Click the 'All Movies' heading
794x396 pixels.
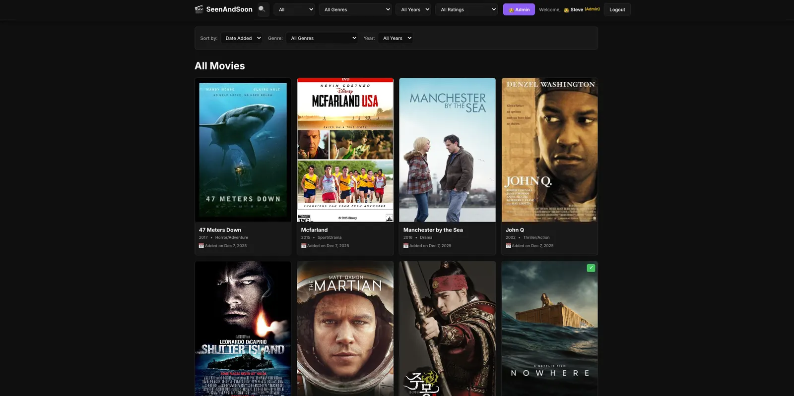(x=220, y=66)
